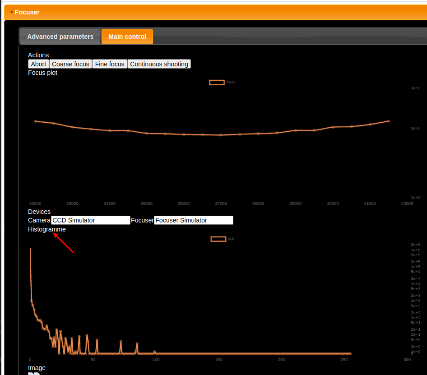This screenshot has height=375, width=427.
Task: Click the 42000 x-axis label on Focus plot
Action: 407,204
